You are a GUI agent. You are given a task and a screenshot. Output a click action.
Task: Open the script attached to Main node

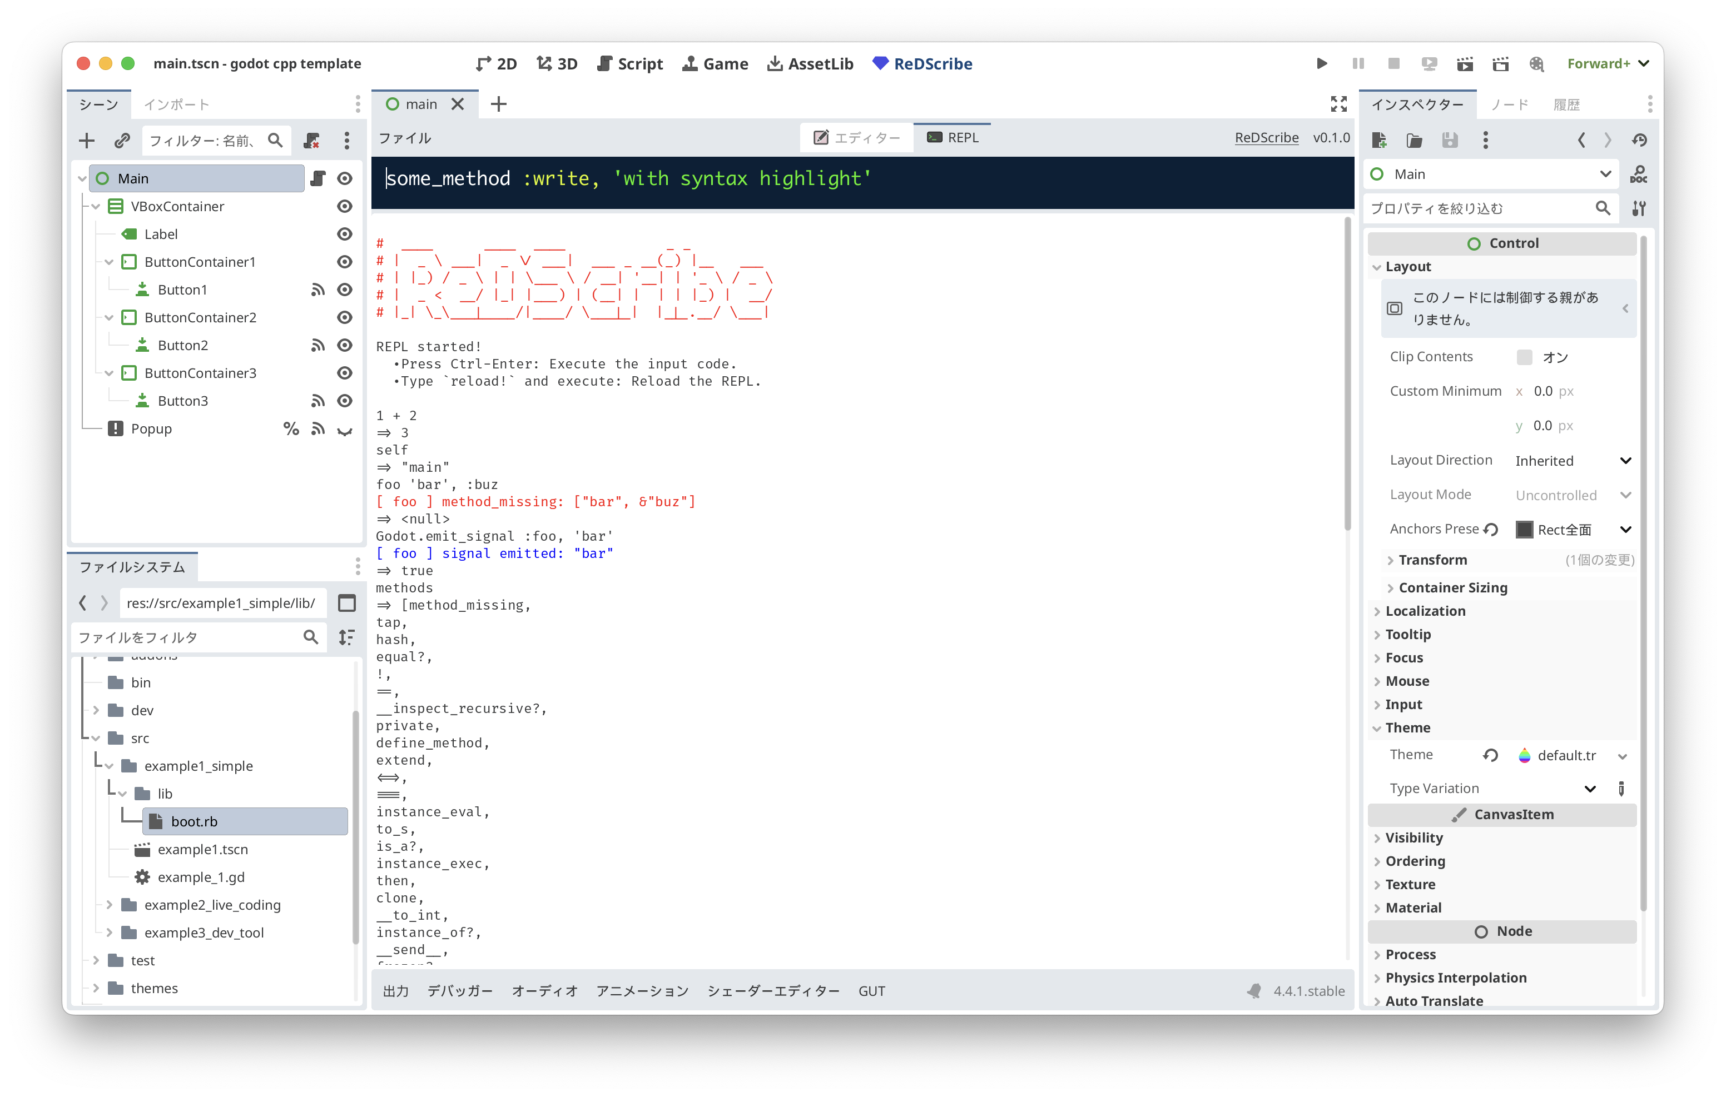tap(318, 178)
